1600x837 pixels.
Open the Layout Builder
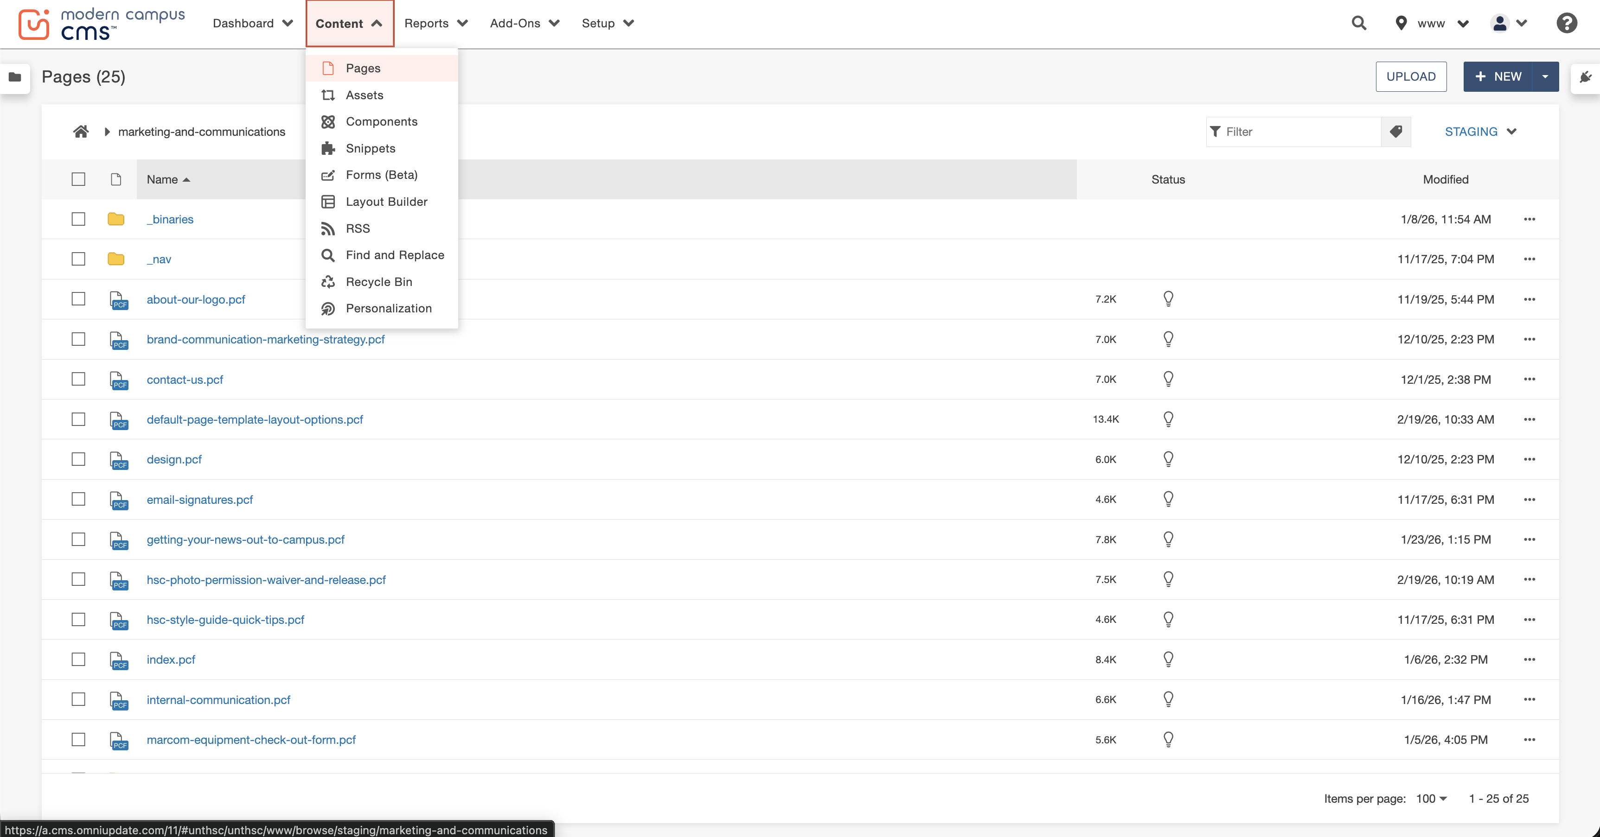[386, 201]
